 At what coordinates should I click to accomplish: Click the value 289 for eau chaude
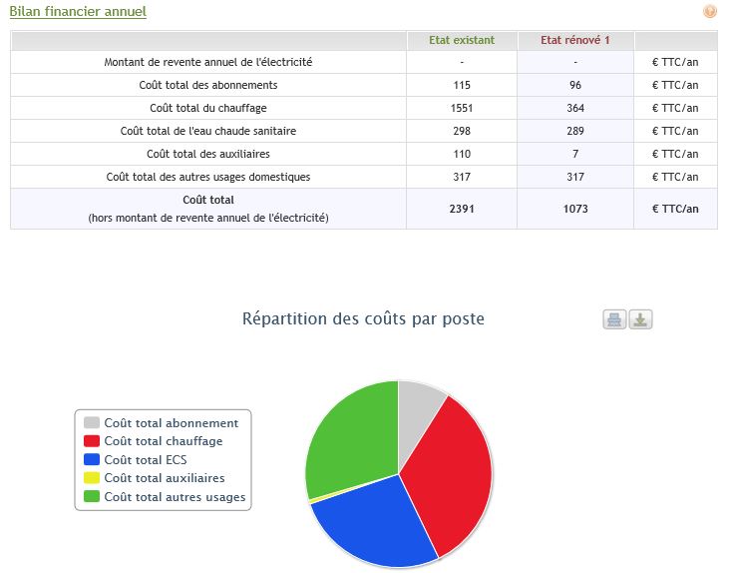575,131
